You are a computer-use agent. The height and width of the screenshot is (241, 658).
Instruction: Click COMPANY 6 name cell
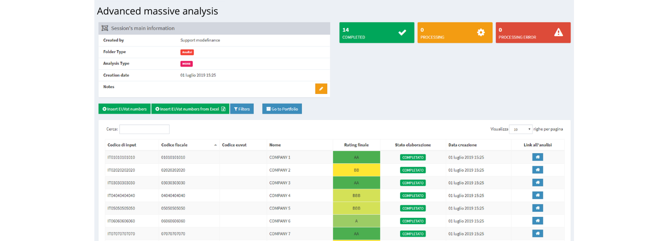(300, 221)
